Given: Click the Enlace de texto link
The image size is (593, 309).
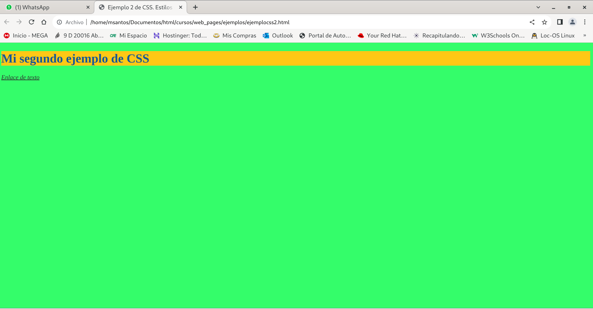Looking at the screenshot, I should (20, 77).
